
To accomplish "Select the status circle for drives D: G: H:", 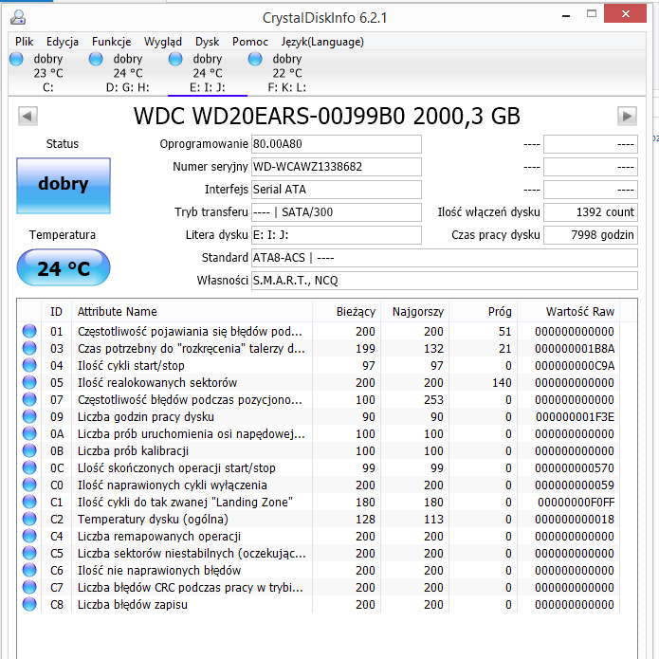I will [x=96, y=59].
